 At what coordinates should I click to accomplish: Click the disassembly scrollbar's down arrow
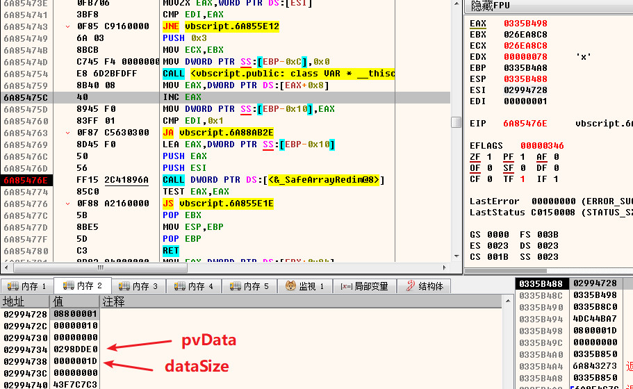point(457,256)
